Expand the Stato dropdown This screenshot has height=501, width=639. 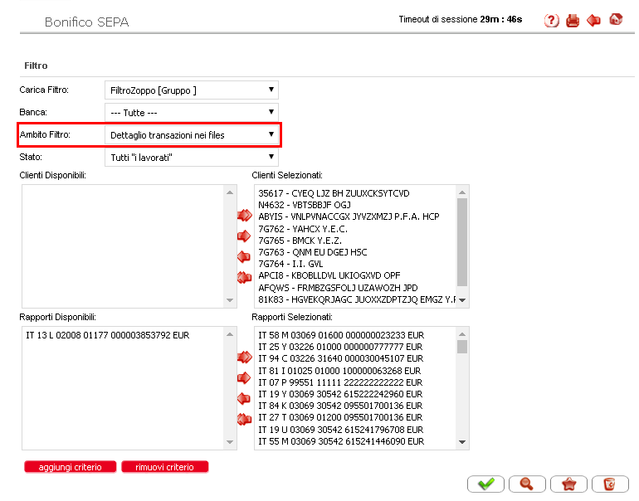point(191,157)
